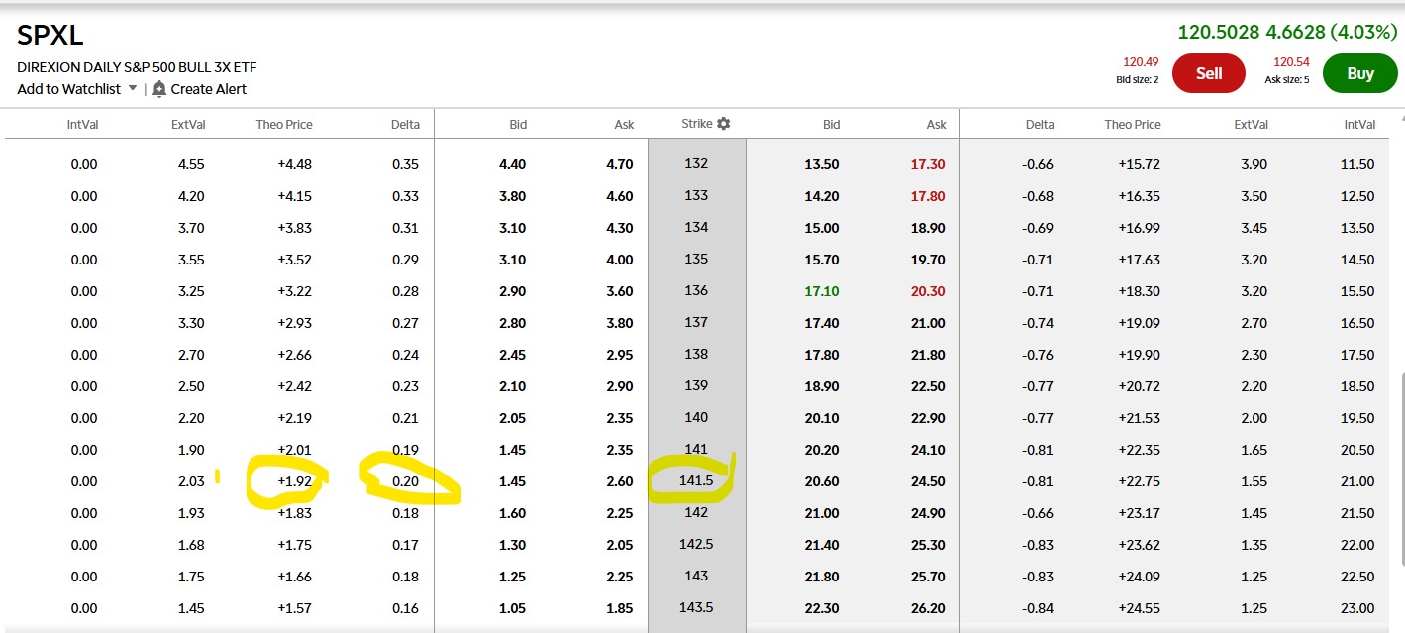Click the calls-side Delta column header
Screen dimensions: 1405x633
click(x=405, y=125)
